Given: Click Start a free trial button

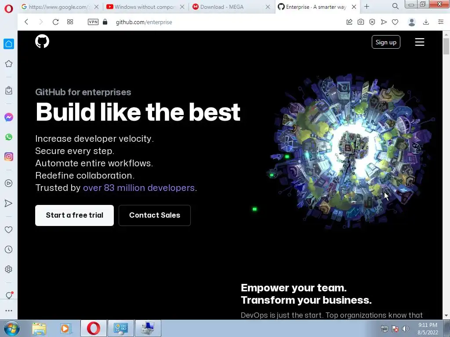Looking at the screenshot, I should click(x=74, y=215).
